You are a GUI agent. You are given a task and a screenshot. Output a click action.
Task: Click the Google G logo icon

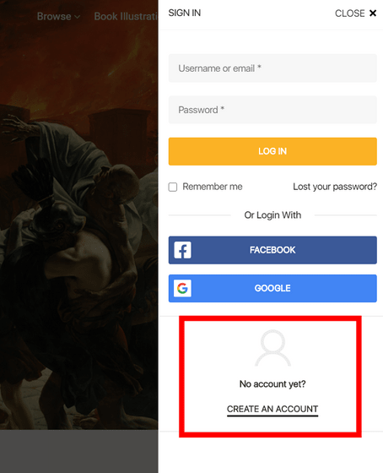tap(182, 288)
